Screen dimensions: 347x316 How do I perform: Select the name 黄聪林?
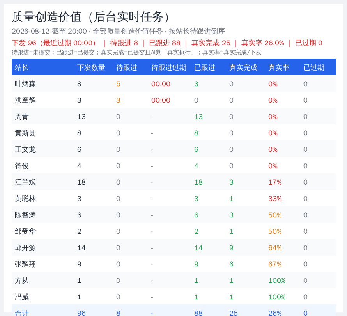pyautogui.click(x=25, y=199)
